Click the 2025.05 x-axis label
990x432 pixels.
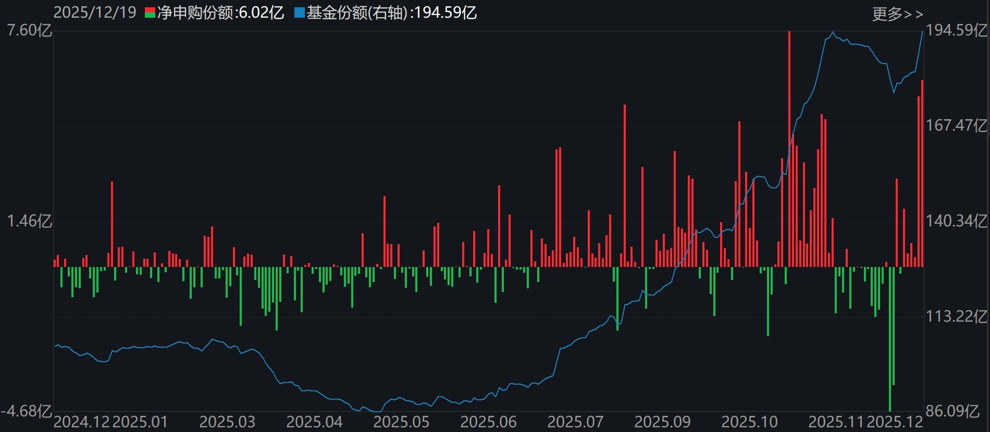(x=401, y=422)
